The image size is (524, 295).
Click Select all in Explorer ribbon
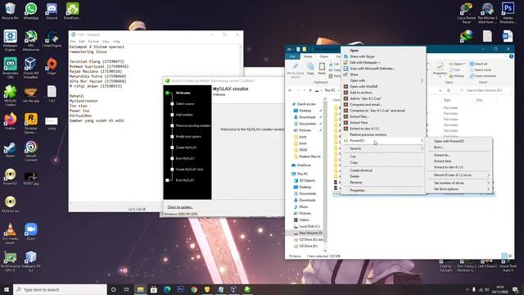pos(478,64)
